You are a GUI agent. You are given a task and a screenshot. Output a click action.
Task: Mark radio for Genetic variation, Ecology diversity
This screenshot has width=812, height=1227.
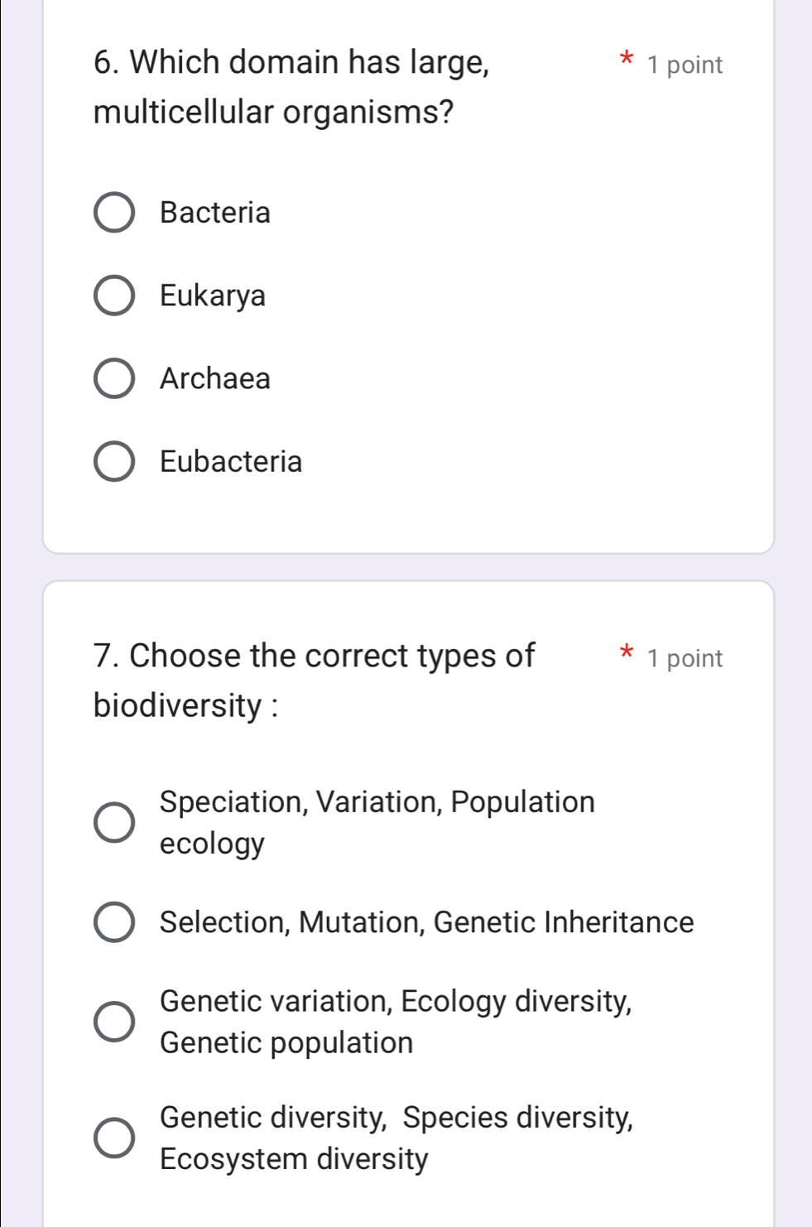click(113, 1021)
